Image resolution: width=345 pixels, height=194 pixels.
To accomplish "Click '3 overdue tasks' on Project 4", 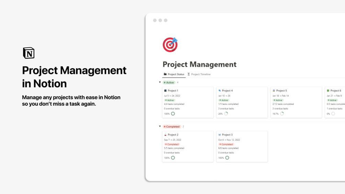I will 226,109.
